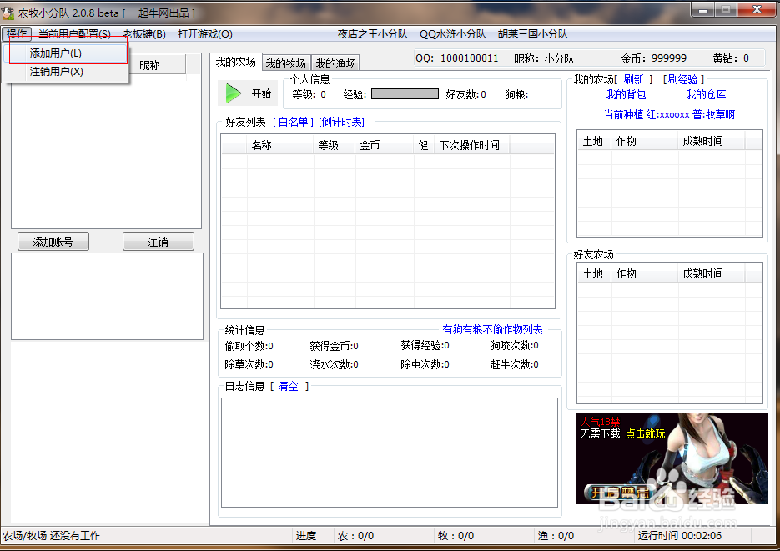
Task: Open 夜店之王小分队 link in menu bar
Action: [x=373, y=34]
